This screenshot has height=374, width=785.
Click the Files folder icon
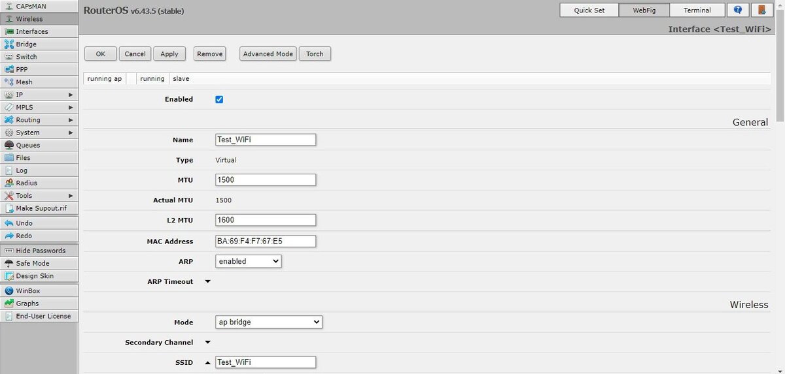(9, 158)
